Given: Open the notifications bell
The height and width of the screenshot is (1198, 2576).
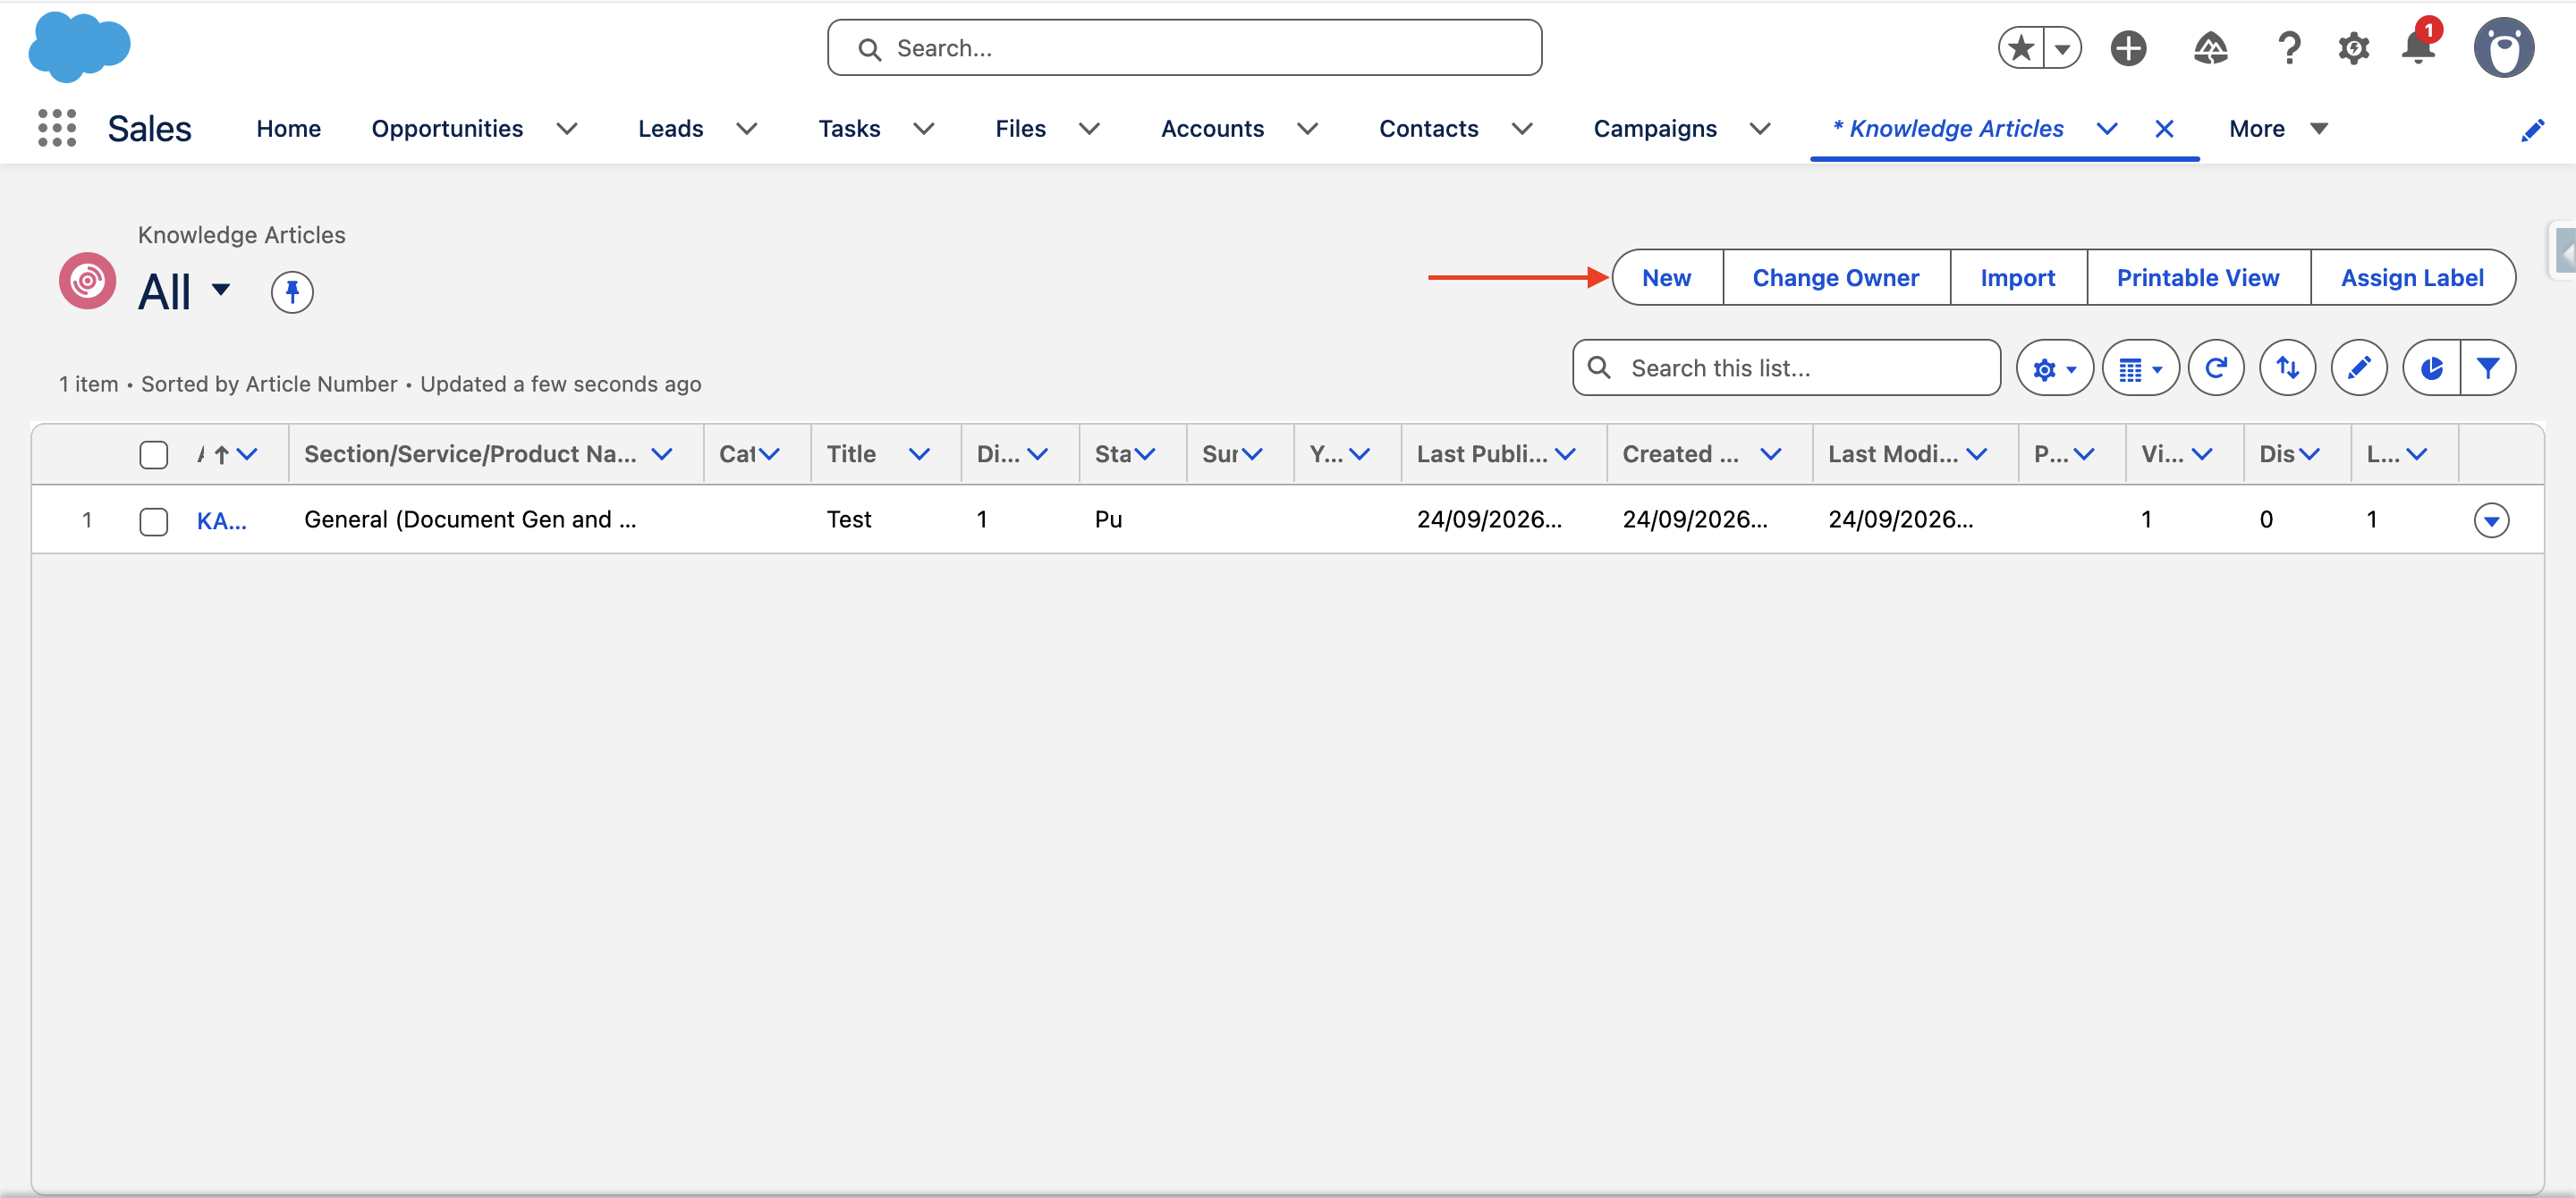Looking at the screenshot, I should 2418,47.
